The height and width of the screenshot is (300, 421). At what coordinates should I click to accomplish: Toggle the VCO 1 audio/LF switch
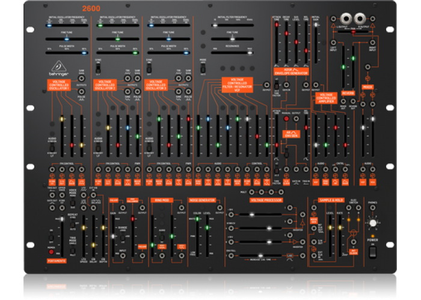[x=52, y=148]
